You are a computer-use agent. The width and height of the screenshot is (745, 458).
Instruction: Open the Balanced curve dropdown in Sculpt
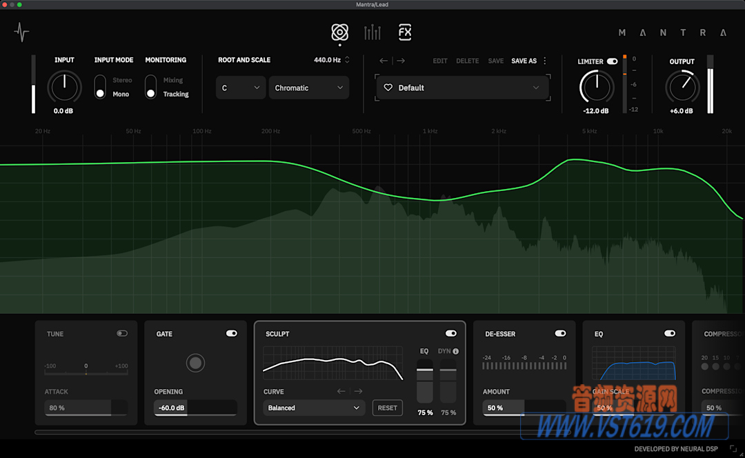(x=314, y=408)
